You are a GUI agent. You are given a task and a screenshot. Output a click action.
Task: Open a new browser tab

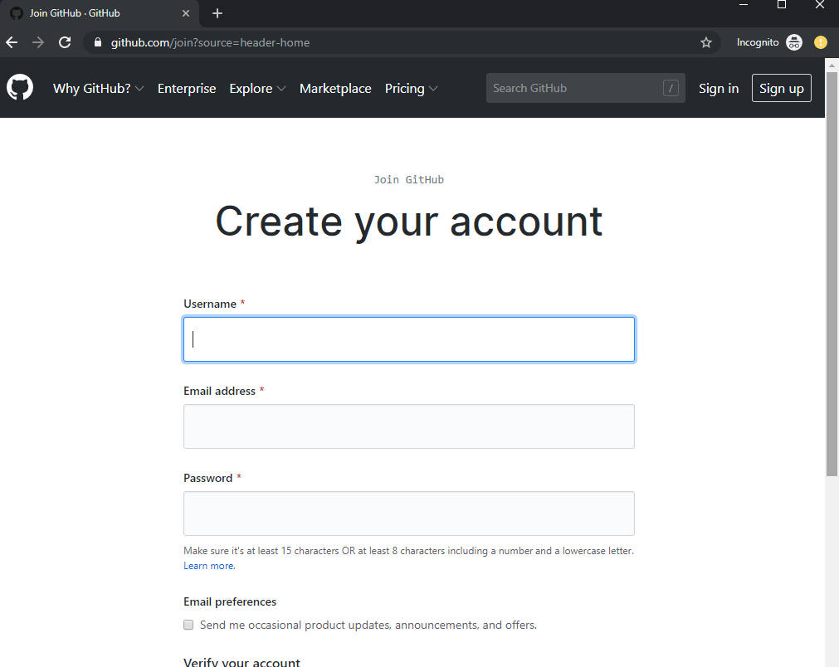pyautogui.click(x=217, y=13)
